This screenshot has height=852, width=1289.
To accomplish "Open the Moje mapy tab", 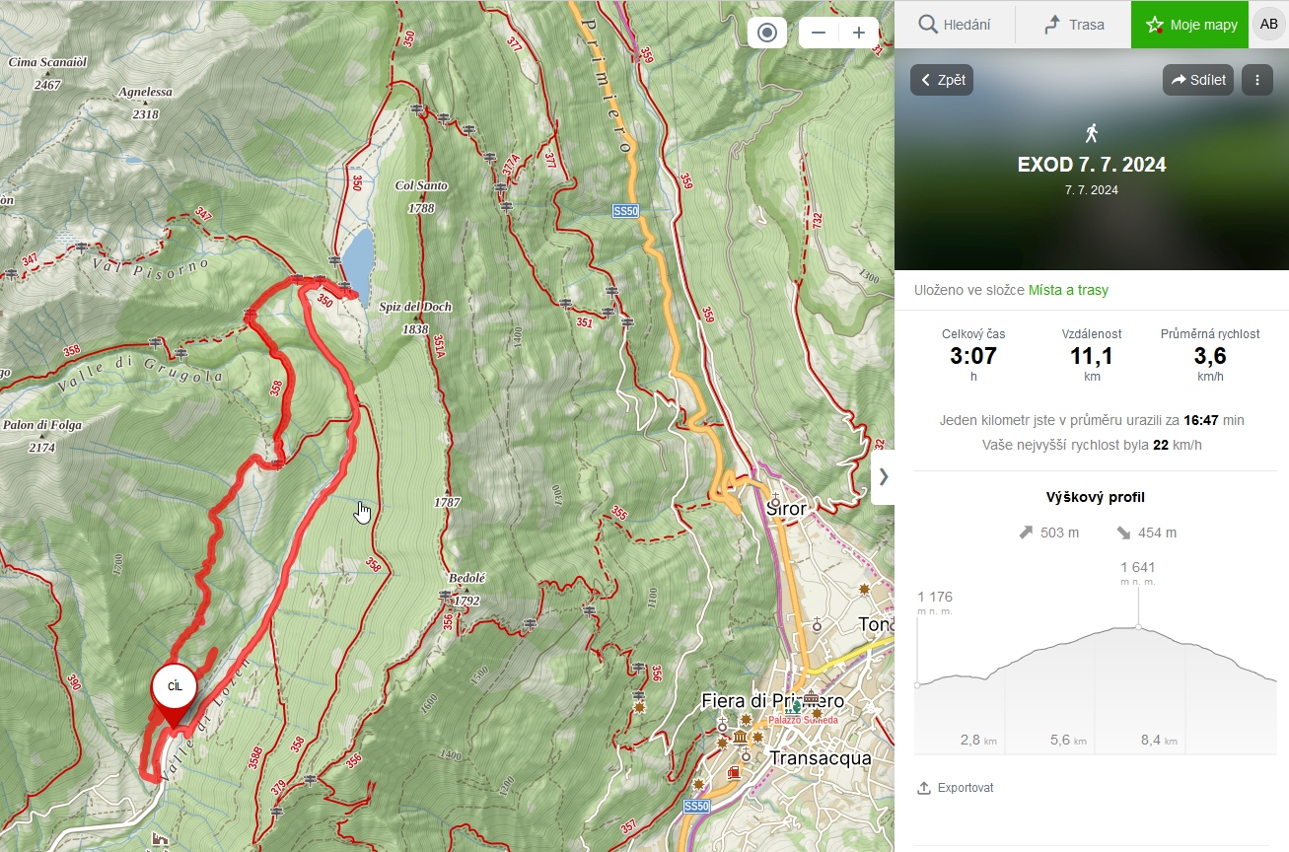I will [1190, 25].
